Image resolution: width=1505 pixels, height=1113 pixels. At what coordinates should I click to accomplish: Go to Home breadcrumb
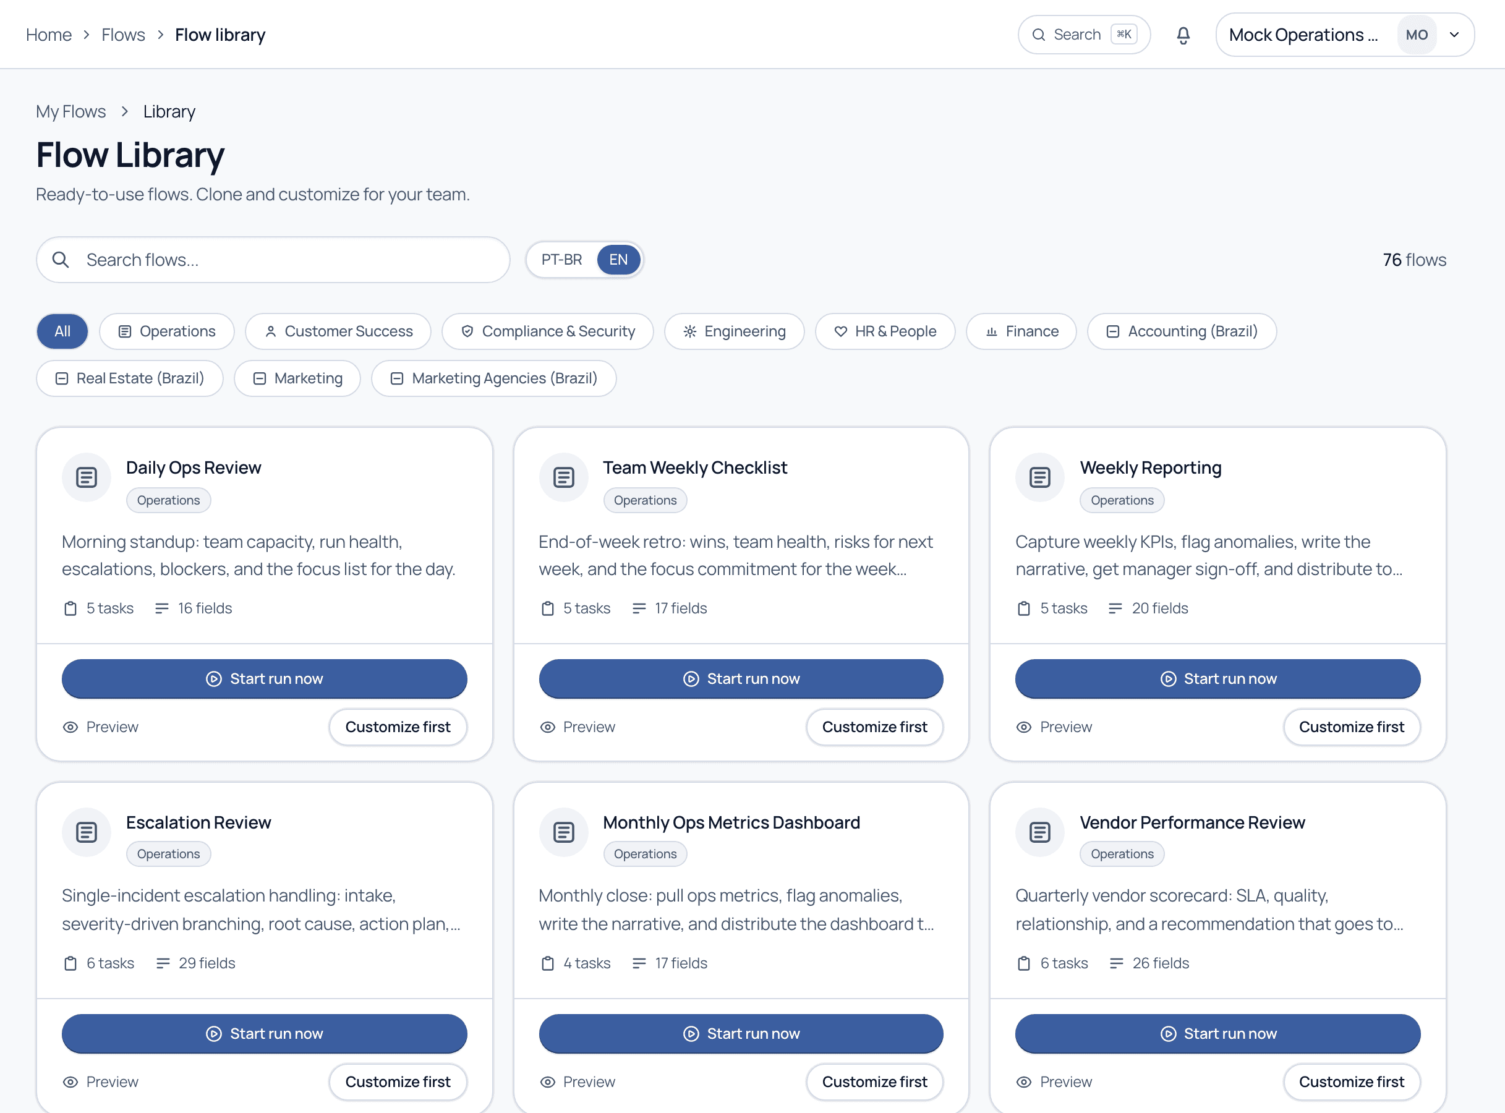point(48,35)
